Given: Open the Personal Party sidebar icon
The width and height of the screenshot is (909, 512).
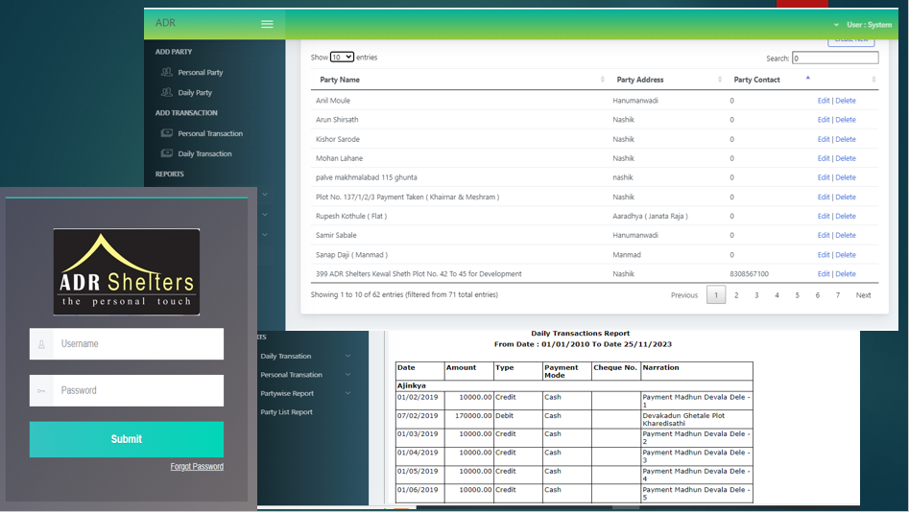Looking at the screenshot, I should coord(166,72).
